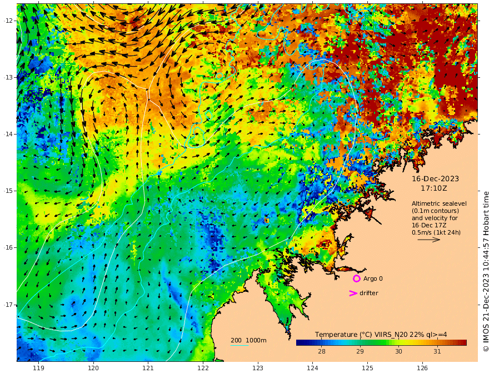The height and width of the screenshot is (378, 489).
Task: Click the '16 Dec 17Z' text
Action: [x=429, y=225]
